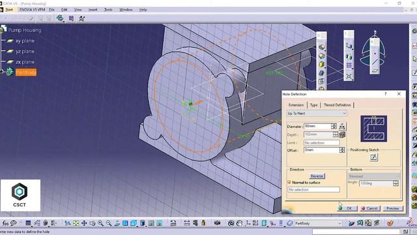417x235 pixels.
Task: Open the Insert menu
Action: 93,10
